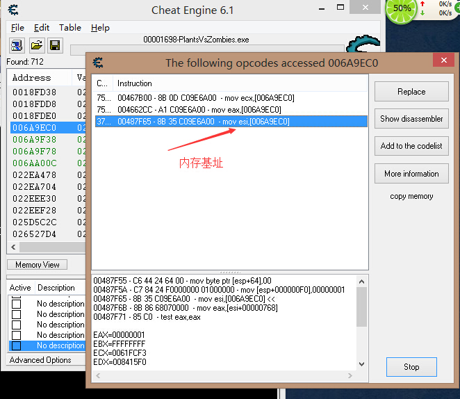The image size is (460, 399).
Task: Toggle second No description entry checkbox
Action: pyautogui.click(x=17, y=314)
